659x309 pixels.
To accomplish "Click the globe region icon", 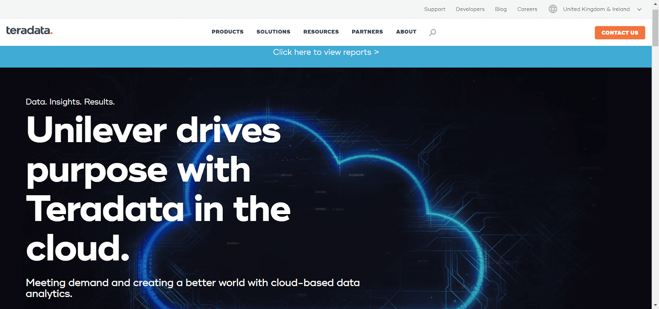I will pyautogui.click(x=553, y=9).
